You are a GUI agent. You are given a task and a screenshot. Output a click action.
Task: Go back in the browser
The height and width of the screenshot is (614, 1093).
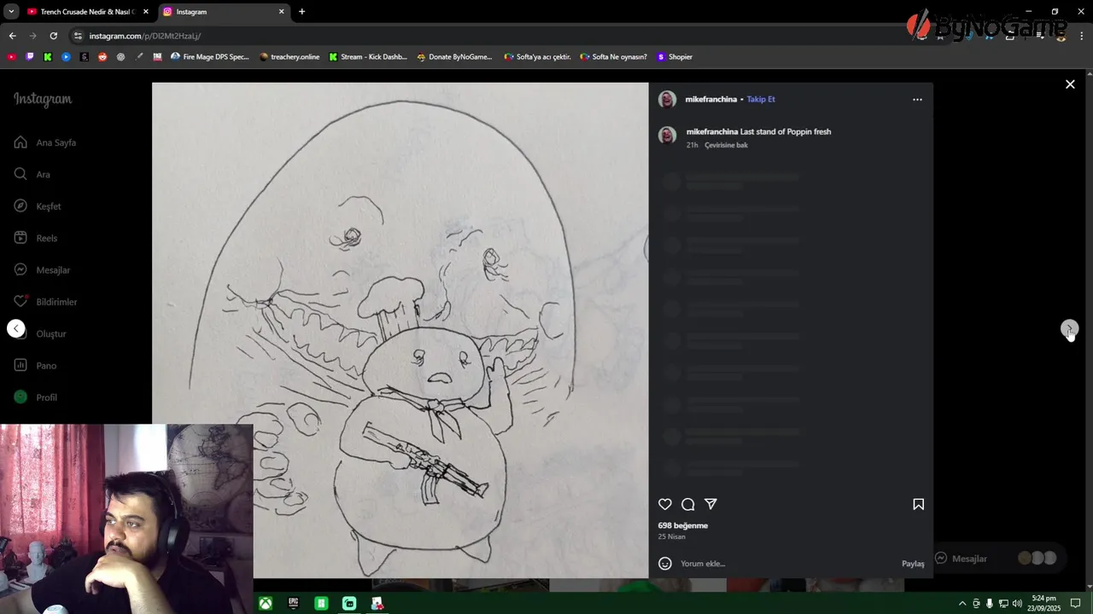(x=12, y=36)
